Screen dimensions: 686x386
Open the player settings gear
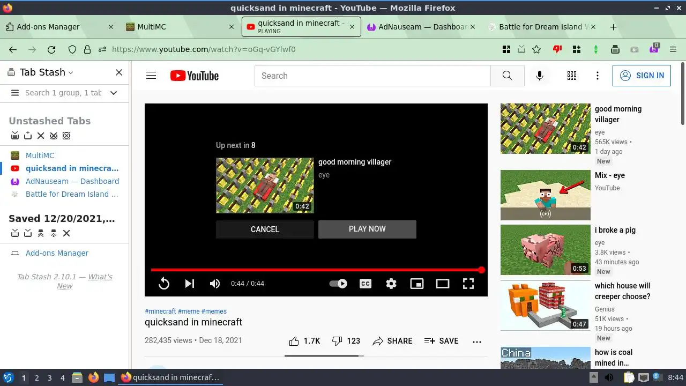[391, 284]
